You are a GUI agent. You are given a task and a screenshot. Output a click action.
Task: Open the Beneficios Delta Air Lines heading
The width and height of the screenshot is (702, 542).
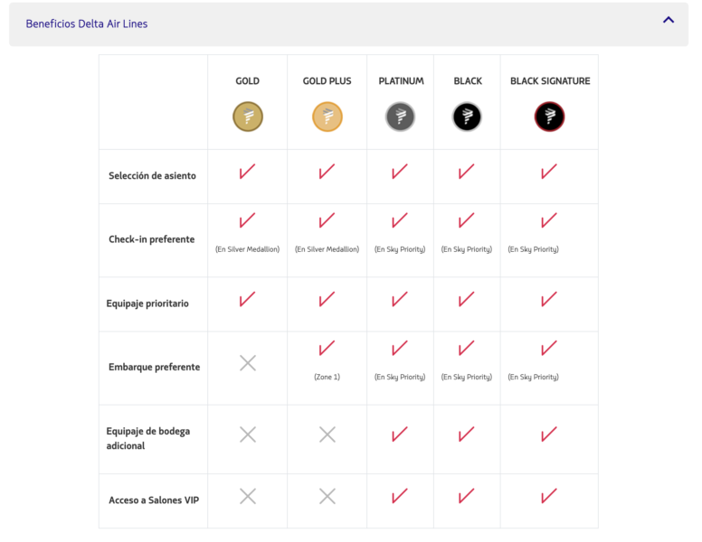[87, 23]
